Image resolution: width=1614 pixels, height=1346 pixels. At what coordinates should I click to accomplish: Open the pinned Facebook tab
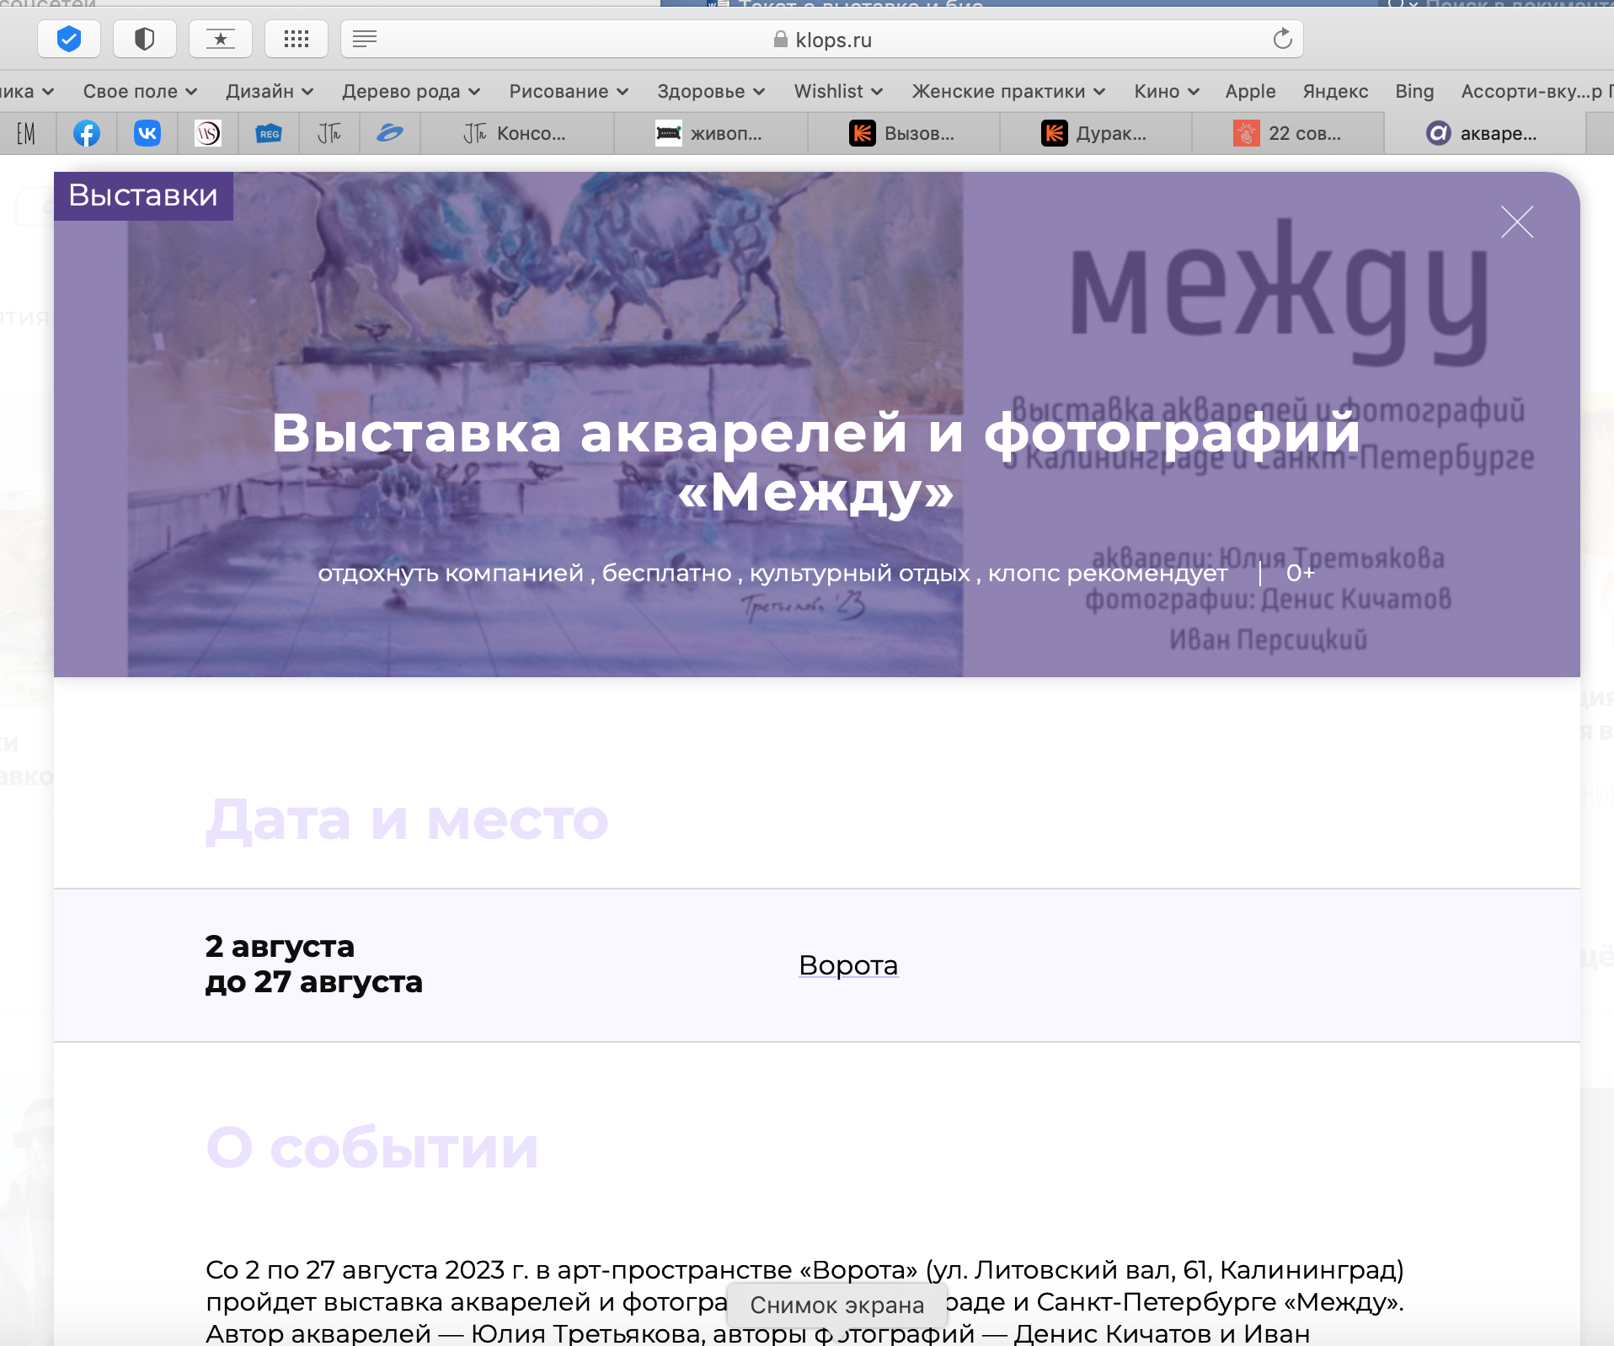pyautogui.click(x=87, y=133)
